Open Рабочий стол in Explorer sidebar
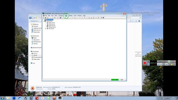Screen dimensions: 178x100 (37, 30)
